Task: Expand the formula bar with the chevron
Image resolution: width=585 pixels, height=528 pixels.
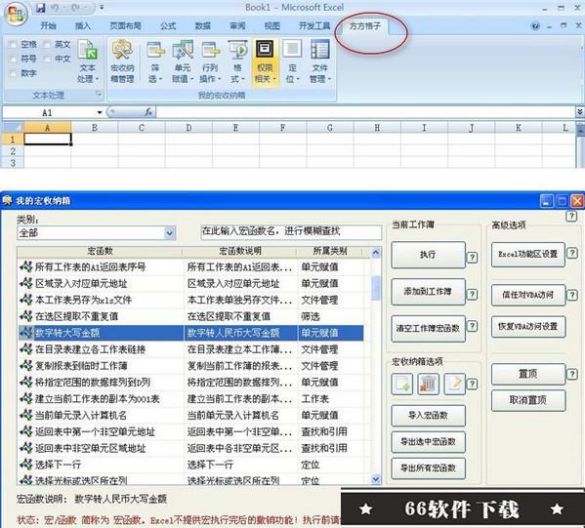Action: [580, 112]
